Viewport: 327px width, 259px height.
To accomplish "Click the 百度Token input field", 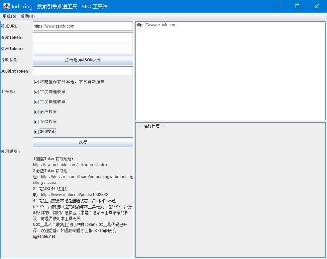I will coord(82,37).
